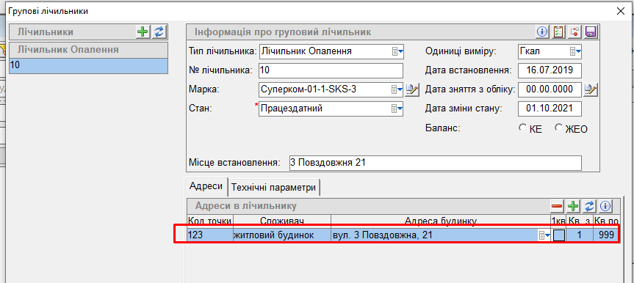Open the Одиниці виміру dropdown

[575, 51]
